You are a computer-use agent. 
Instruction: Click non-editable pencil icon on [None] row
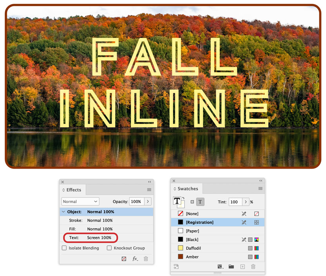pos(244,214)
